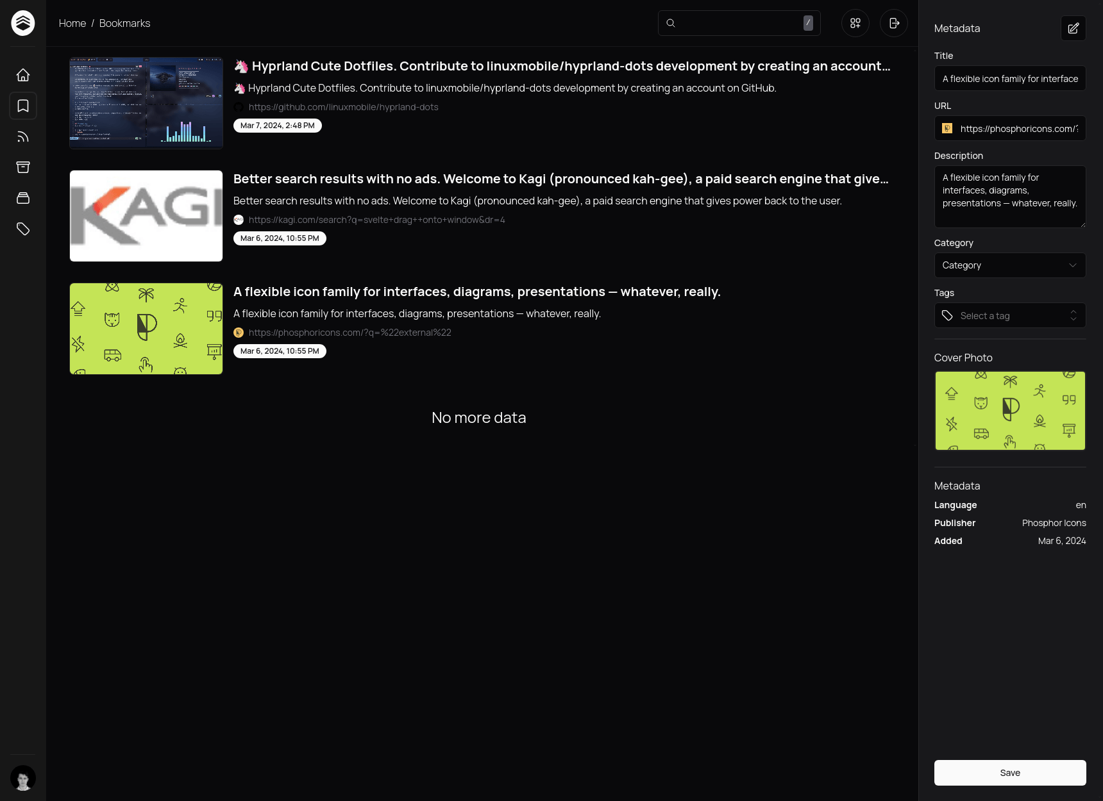The width and height of the screenshot is (1103, 801).
Task: Click the search magnifier icon
Action: click(670, 22)
